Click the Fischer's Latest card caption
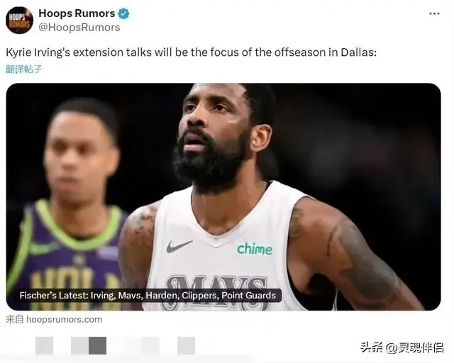This screenshot has width=454, height=363. [x=148, y=296]
